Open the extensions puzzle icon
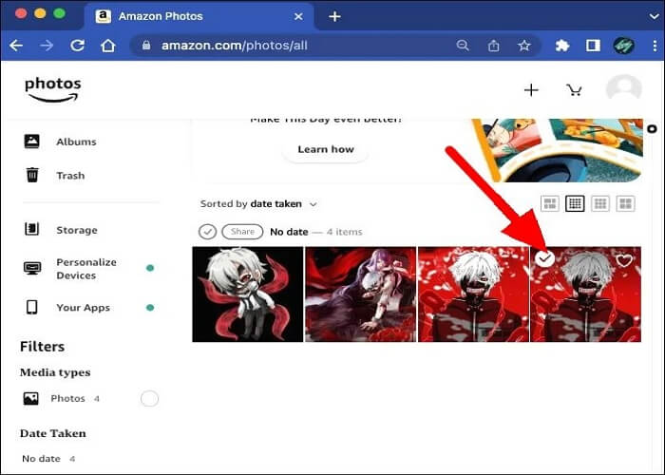This screenshot has height=475, width=665. pyautogui.click(x=562, y=45)
